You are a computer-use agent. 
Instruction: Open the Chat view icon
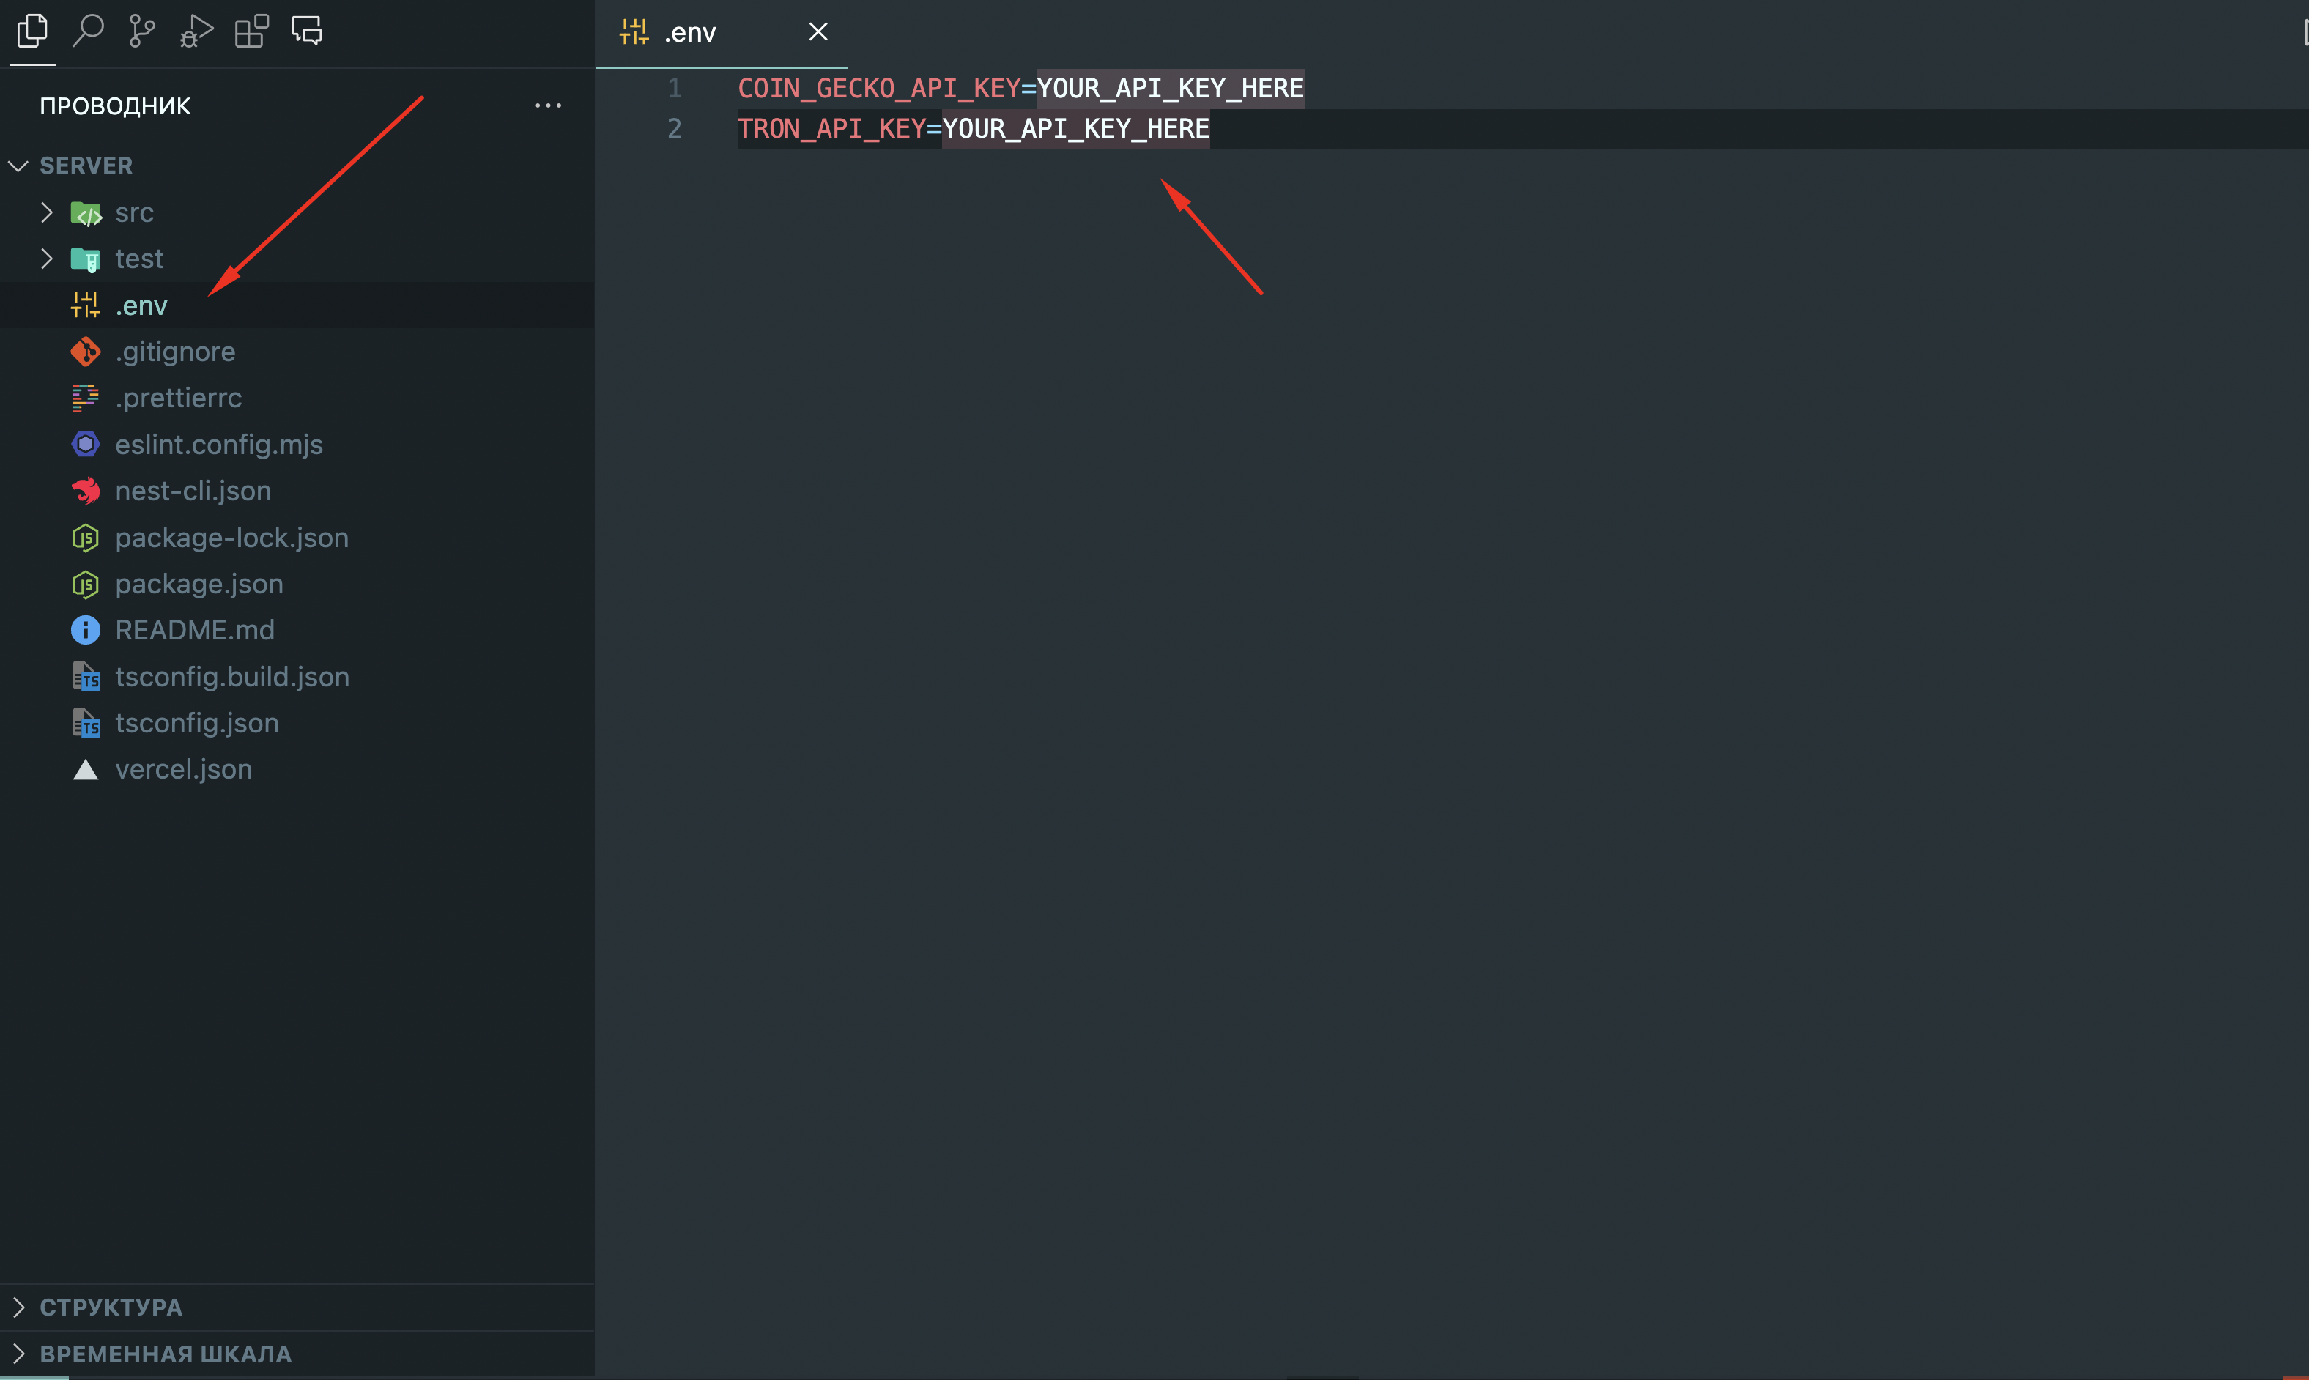point(307,31)
